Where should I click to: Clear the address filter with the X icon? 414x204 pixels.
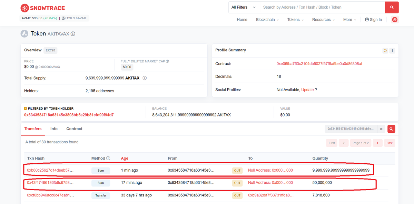click(381, 129)
